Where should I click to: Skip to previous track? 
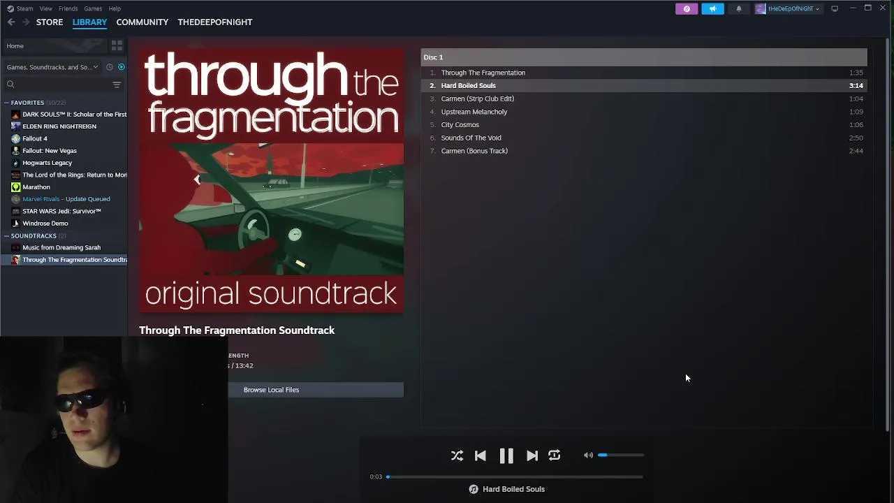point(481,455)
